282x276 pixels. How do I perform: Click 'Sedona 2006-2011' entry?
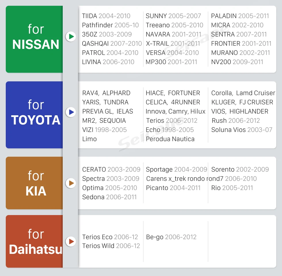pos(109,197)
